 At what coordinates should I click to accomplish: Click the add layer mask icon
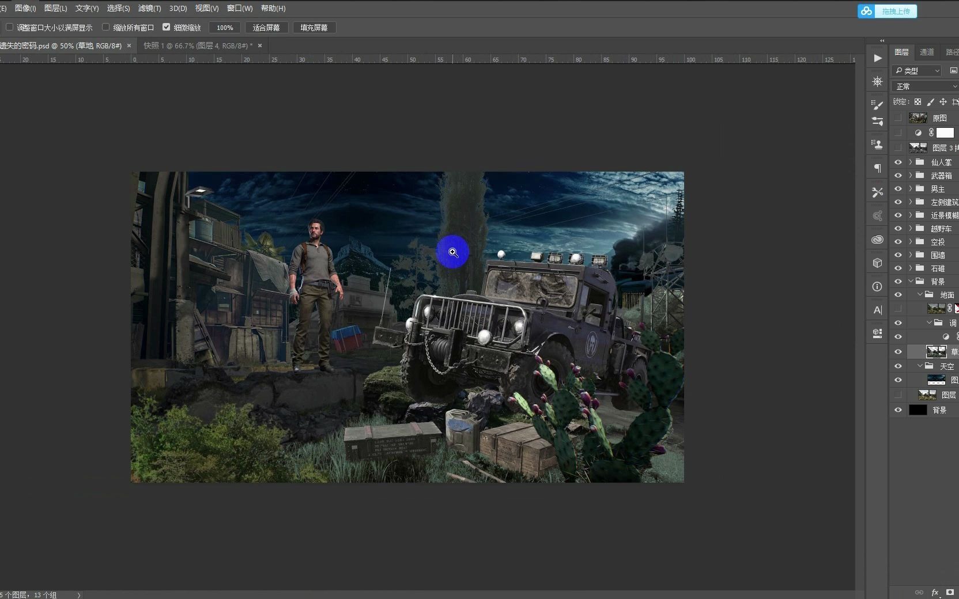point(950,592)
